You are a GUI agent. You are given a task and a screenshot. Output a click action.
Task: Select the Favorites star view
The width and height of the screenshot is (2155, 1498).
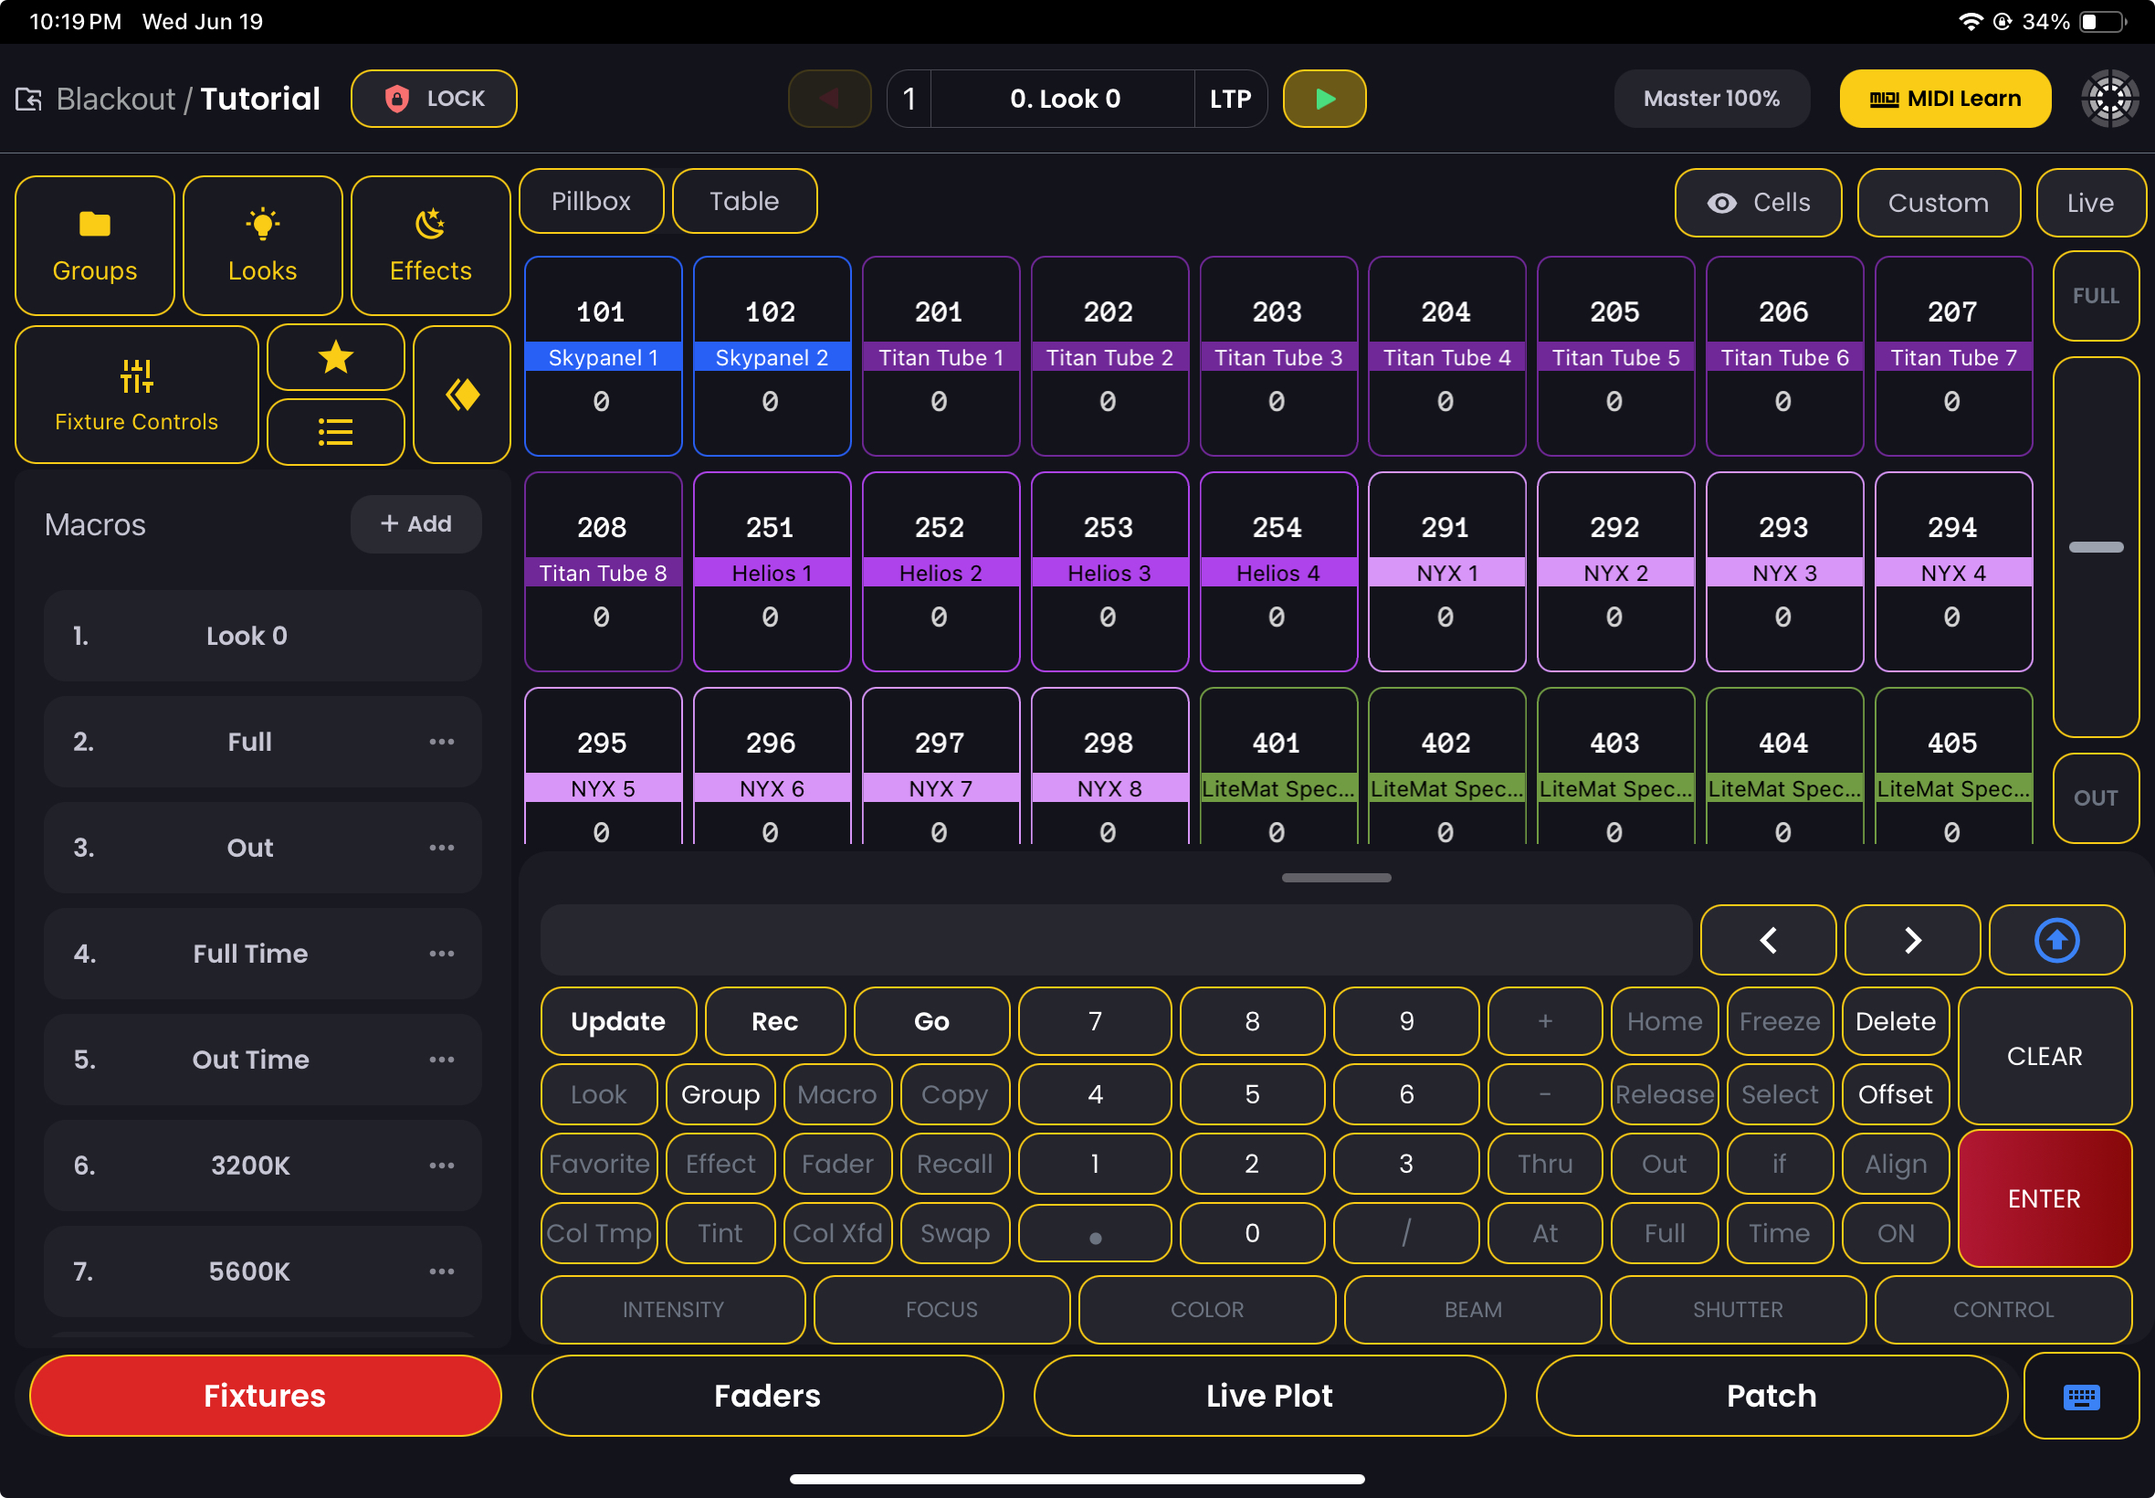click(335, 356)
